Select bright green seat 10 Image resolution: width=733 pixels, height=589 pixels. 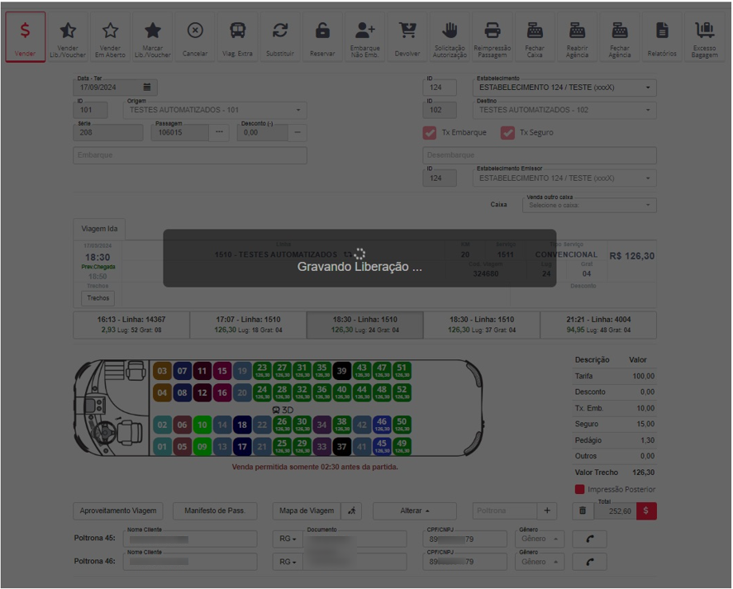[202, 425]
